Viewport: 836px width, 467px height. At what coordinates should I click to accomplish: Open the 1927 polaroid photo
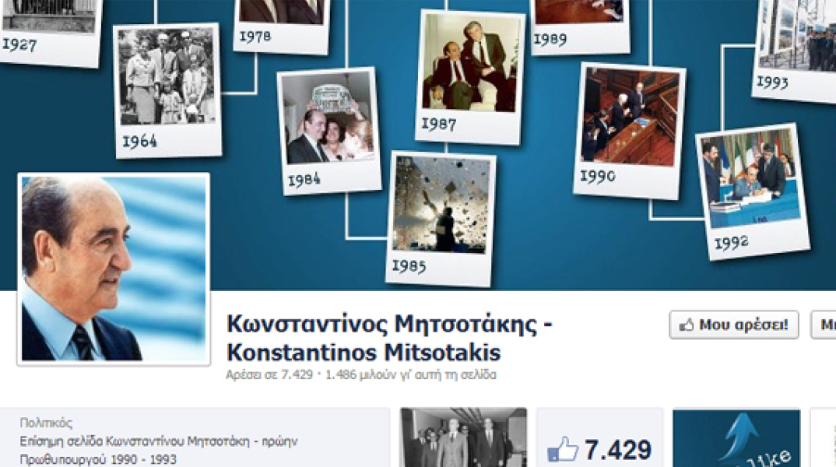50,32
